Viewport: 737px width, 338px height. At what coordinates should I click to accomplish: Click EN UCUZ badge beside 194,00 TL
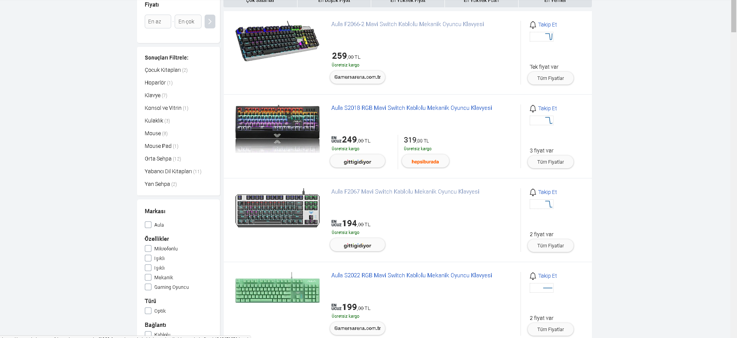pyautogui.click(x=336, y=223)
